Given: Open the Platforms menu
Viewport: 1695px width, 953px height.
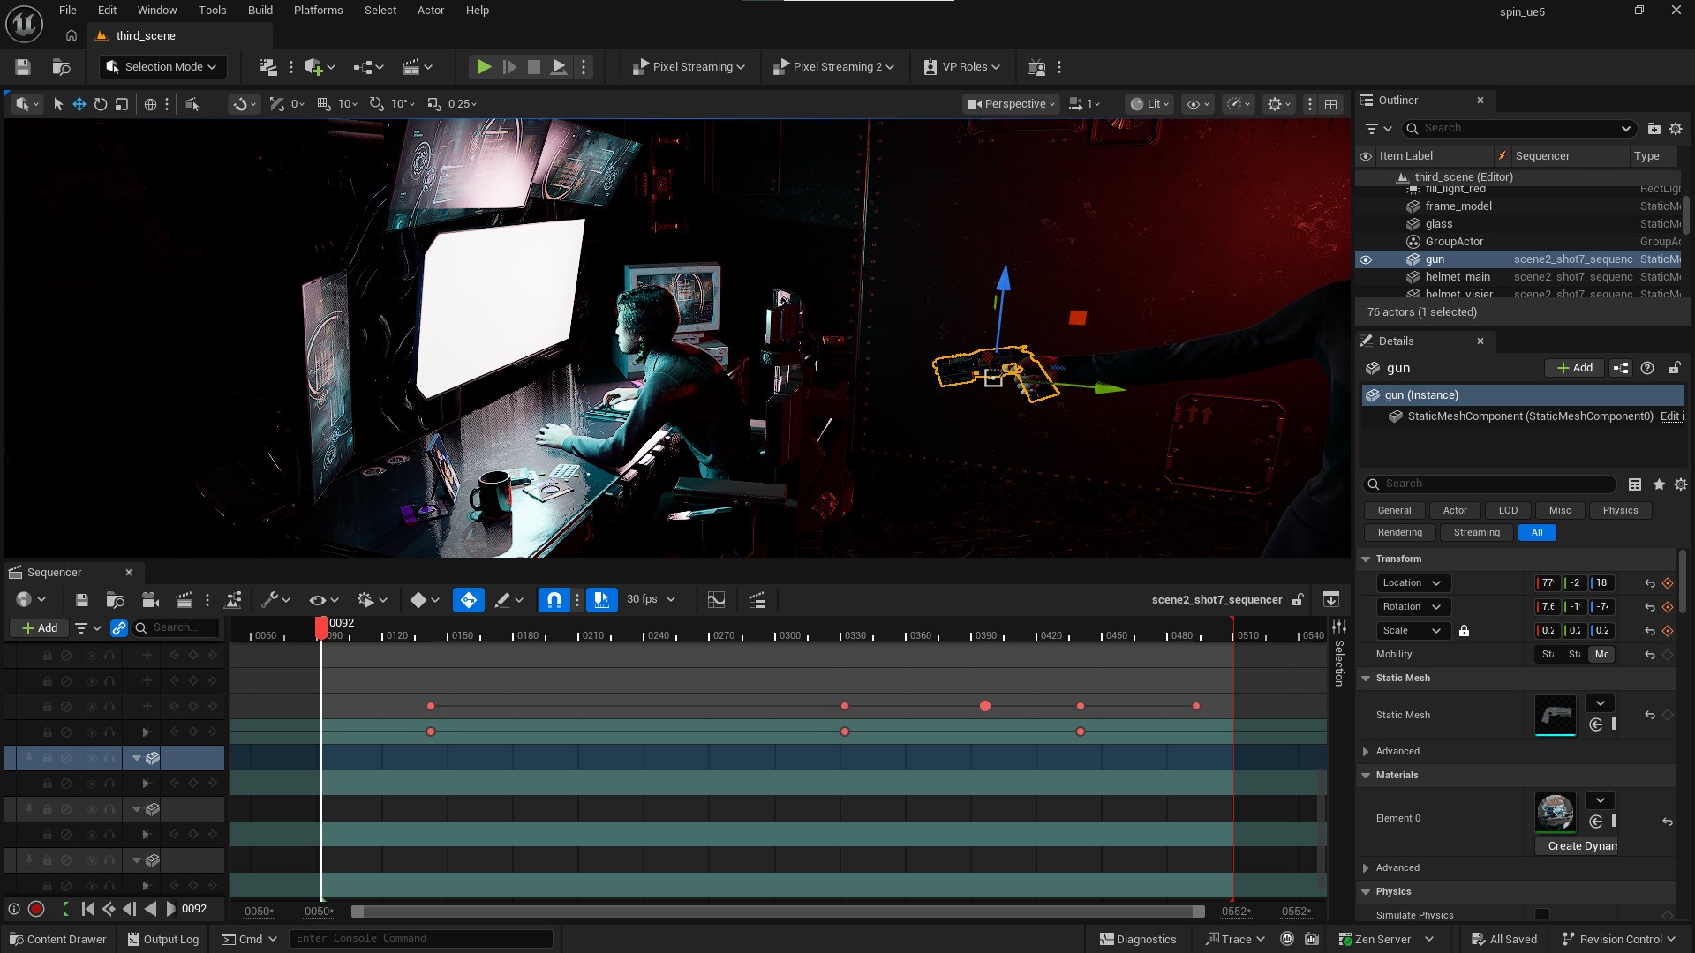Looking at the screenshot, I should pos(318,11).
